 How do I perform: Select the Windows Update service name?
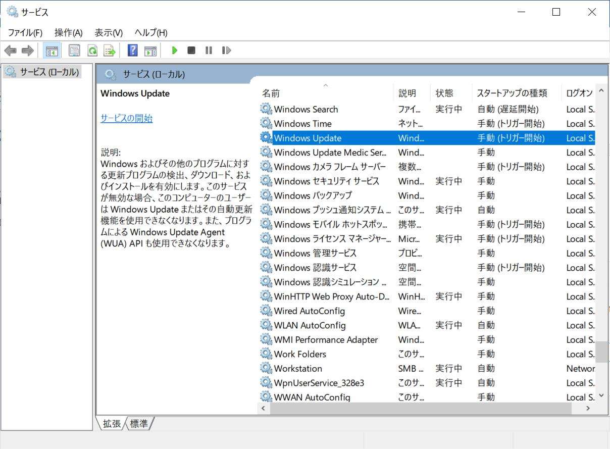pos(308,138)
